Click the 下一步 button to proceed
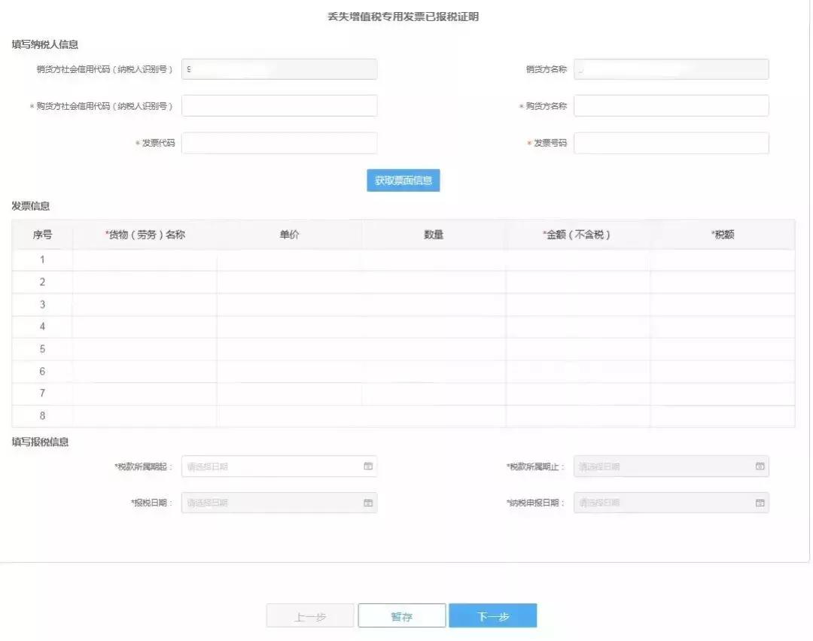The image size is (813, 641). click(x=493, y=615)
